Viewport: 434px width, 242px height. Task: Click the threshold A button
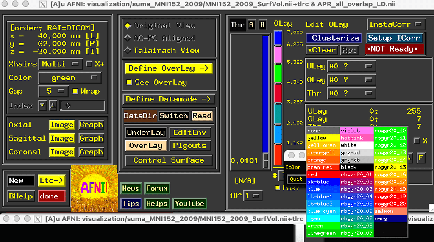[x=251, y=25]
